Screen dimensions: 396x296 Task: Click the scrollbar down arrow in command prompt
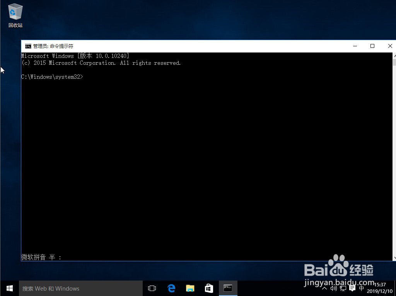pos(394,258)
